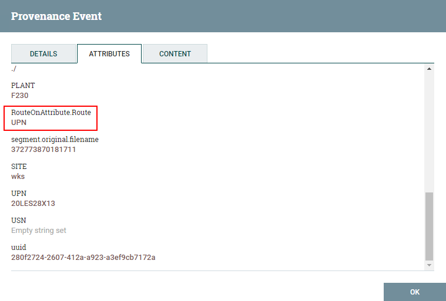Select the RouteOnAttribute.Route attribute name

click(51, 113)
